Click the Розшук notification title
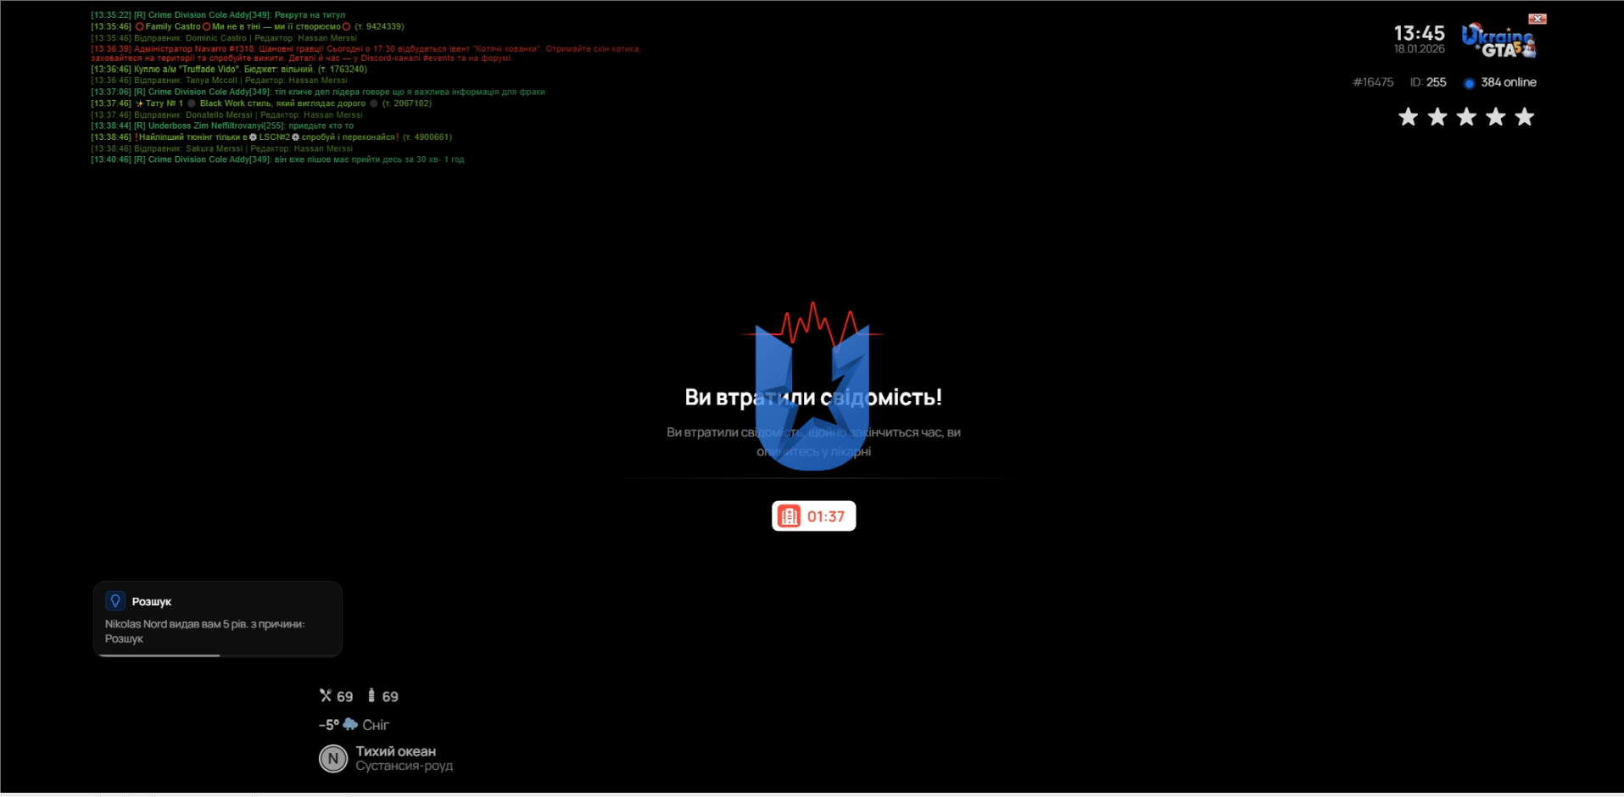The width and height of the screenshot is (1624, 797). point(152,602)
